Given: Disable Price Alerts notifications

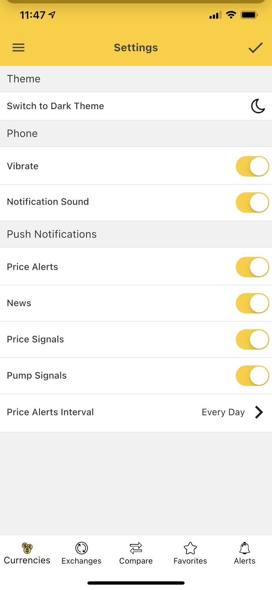Looking at the screenshot, I should pos(252,267).
